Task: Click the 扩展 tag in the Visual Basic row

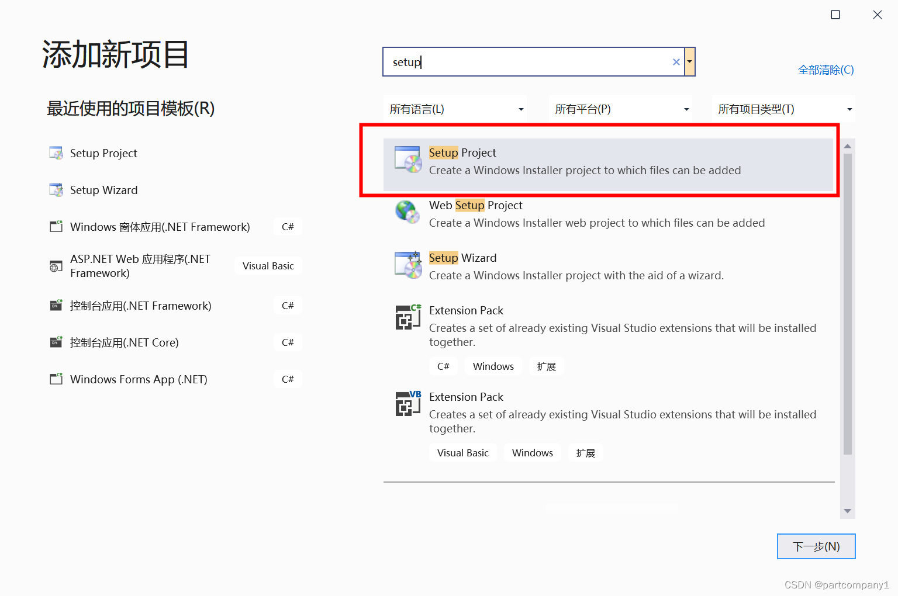Action: (x=586, y=453)
